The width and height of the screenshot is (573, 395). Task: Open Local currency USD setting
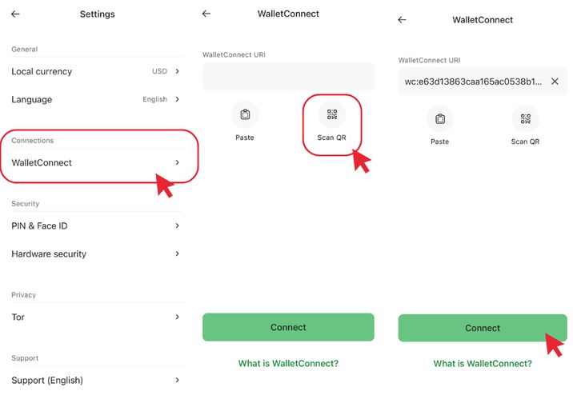click(x=96, y=71)
